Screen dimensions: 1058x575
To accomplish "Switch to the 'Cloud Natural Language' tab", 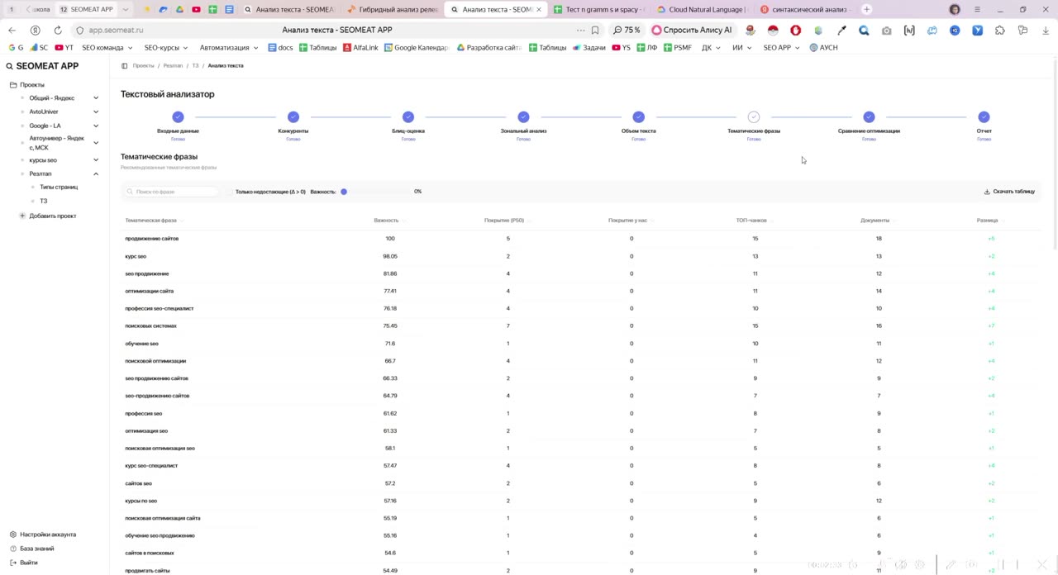I will (x=702, y=9).
